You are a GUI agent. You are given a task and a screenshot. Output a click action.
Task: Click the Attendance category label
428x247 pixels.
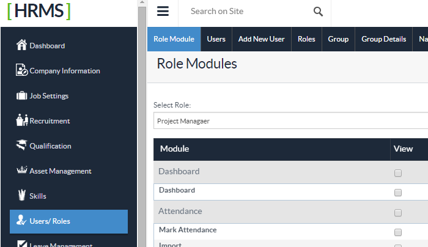(x=180, y=212)
